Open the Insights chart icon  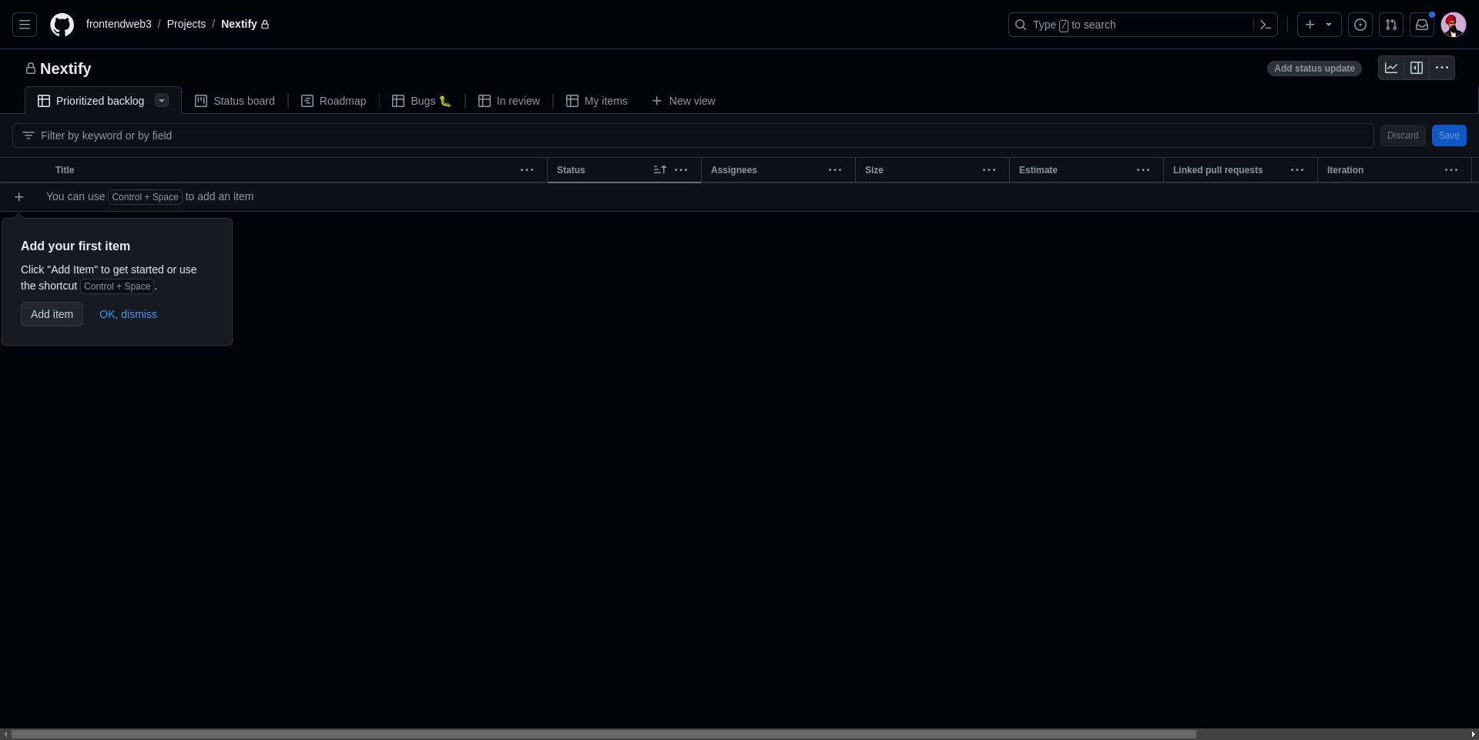pos(1391,68)
